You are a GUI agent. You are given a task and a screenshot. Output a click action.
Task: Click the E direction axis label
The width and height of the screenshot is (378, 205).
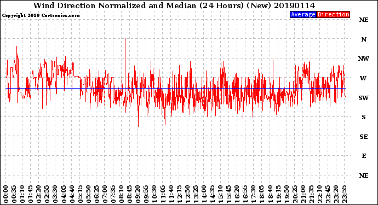364,156
